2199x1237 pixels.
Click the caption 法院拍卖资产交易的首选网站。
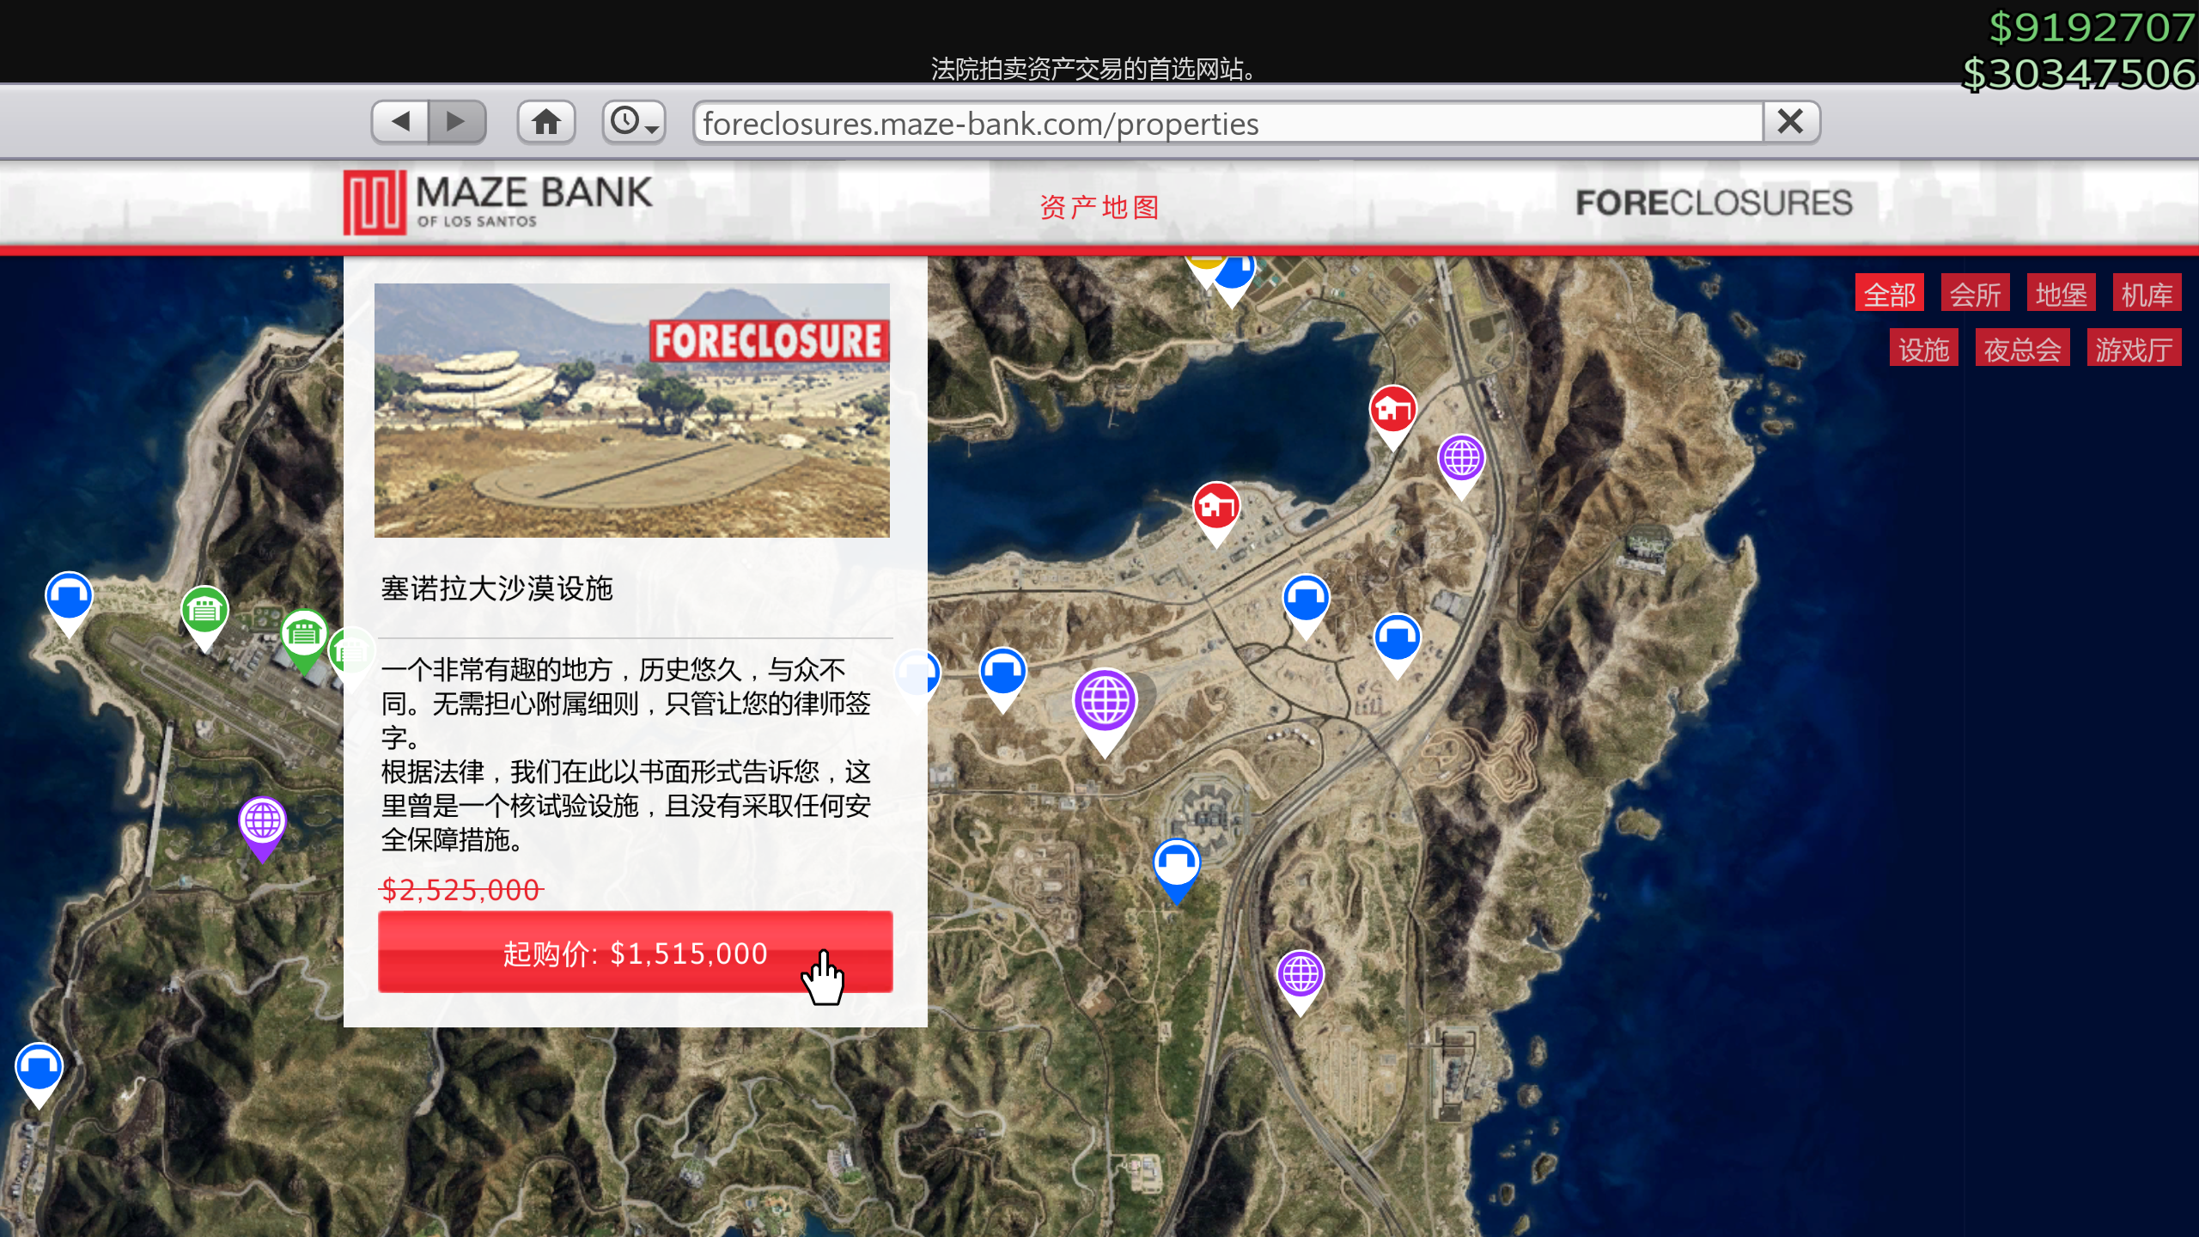[x=1096, y=69]
